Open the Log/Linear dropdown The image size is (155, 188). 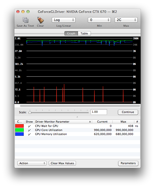(x=64, y=20)
